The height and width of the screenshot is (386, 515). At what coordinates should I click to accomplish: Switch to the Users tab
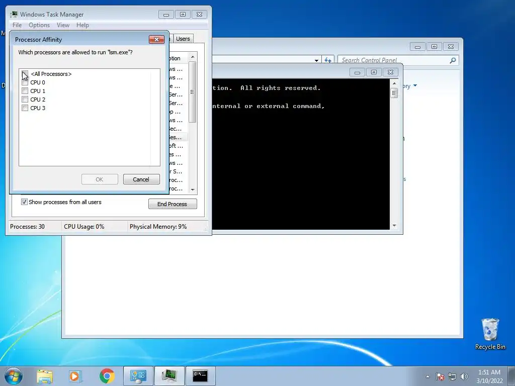click(183, 39)
